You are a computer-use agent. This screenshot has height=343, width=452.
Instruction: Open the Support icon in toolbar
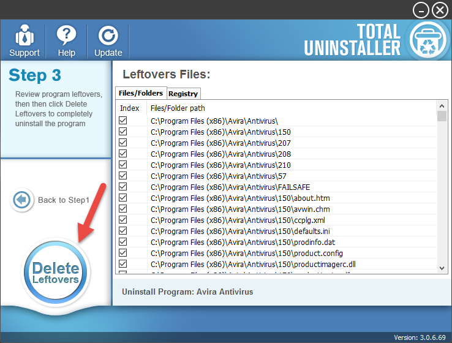24,36
